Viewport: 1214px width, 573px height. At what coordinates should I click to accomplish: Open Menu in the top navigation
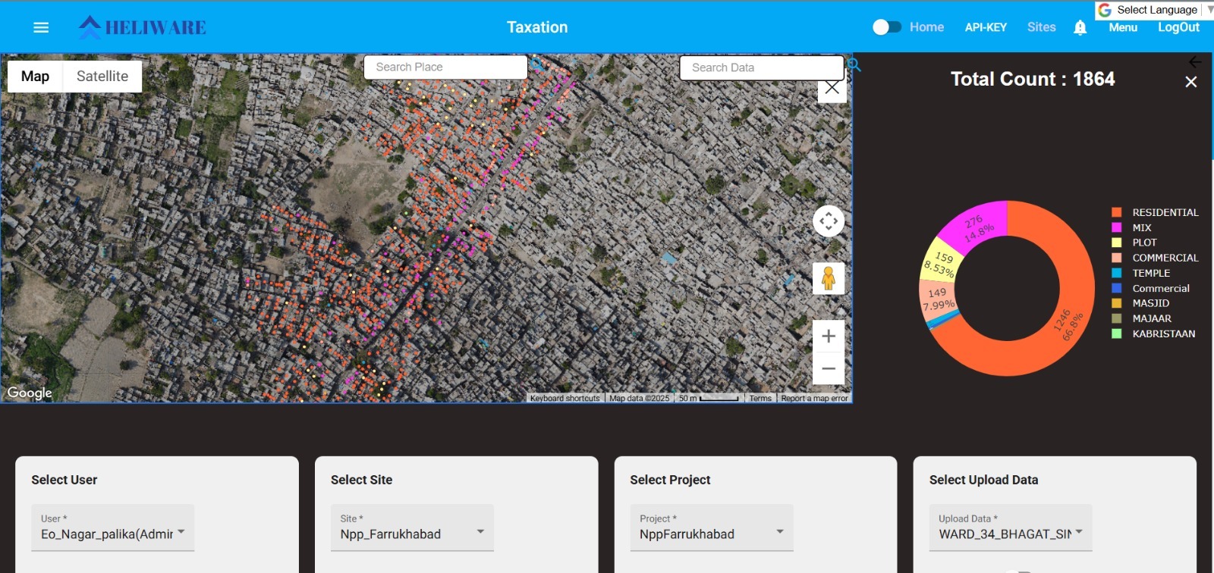1123,27
